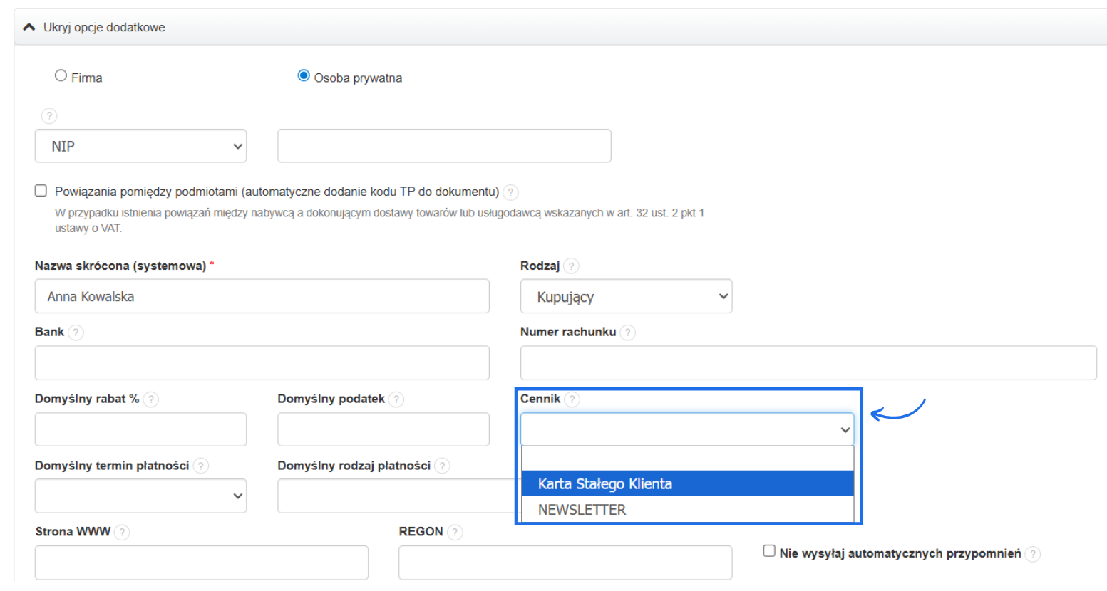Open the Domyślny termin płatności dropdown
Viewport: 1107px width, 591px height.
[140, 496]
